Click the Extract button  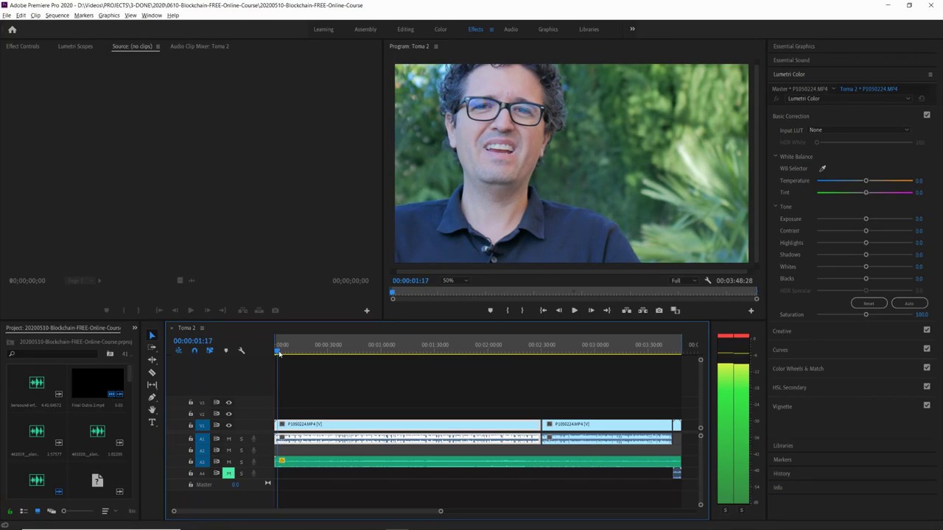[x=642, y=311]
